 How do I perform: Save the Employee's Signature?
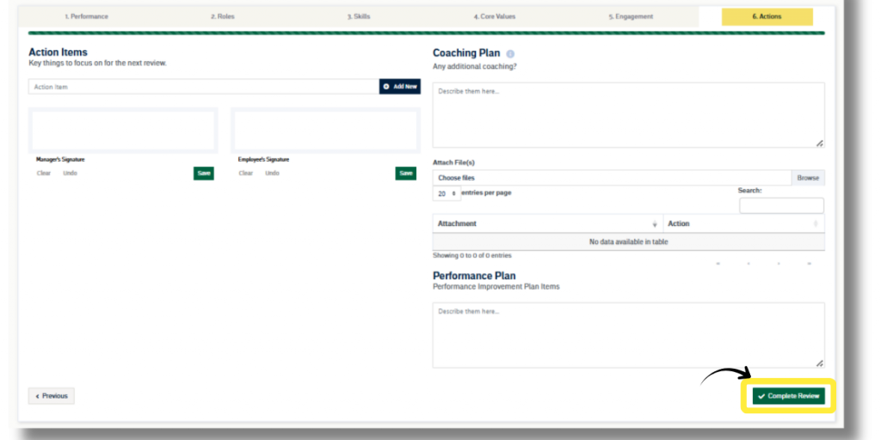click(405, 173)
